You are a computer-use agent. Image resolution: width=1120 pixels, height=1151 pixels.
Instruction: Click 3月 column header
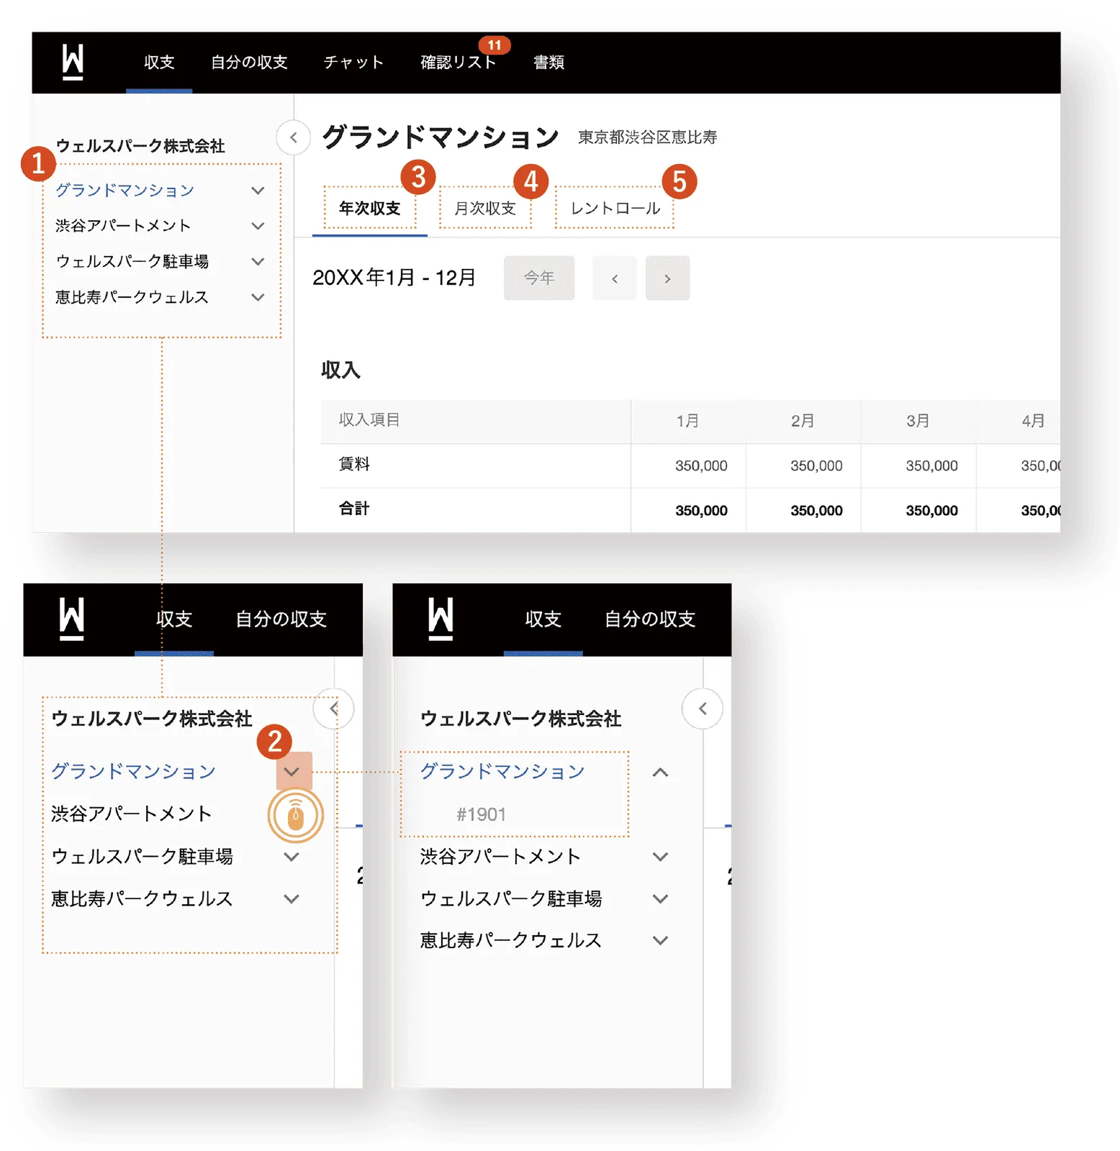918,421
